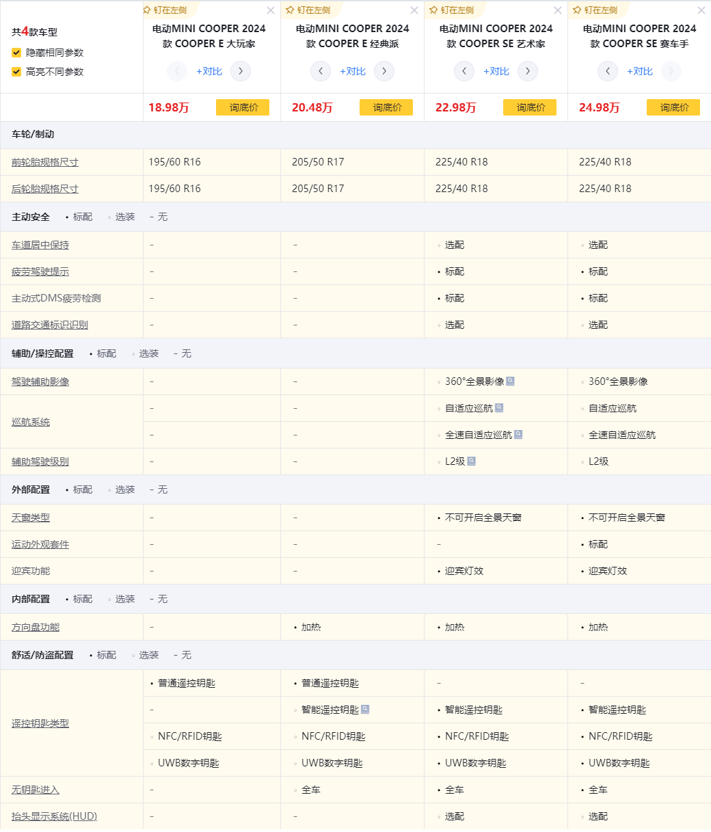Open 天窗类型 parameter explanation
This screenshot has height=832, width=711.
31,518
